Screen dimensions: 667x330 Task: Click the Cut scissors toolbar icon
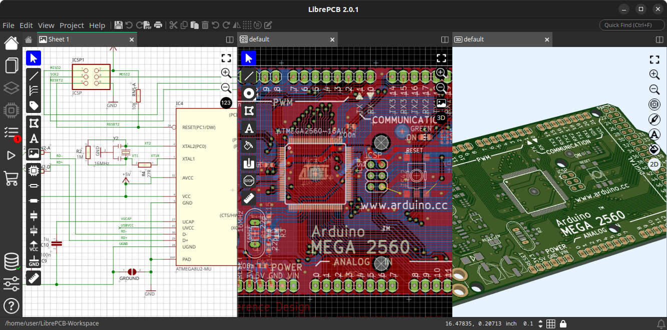click(x=173, y=25)
